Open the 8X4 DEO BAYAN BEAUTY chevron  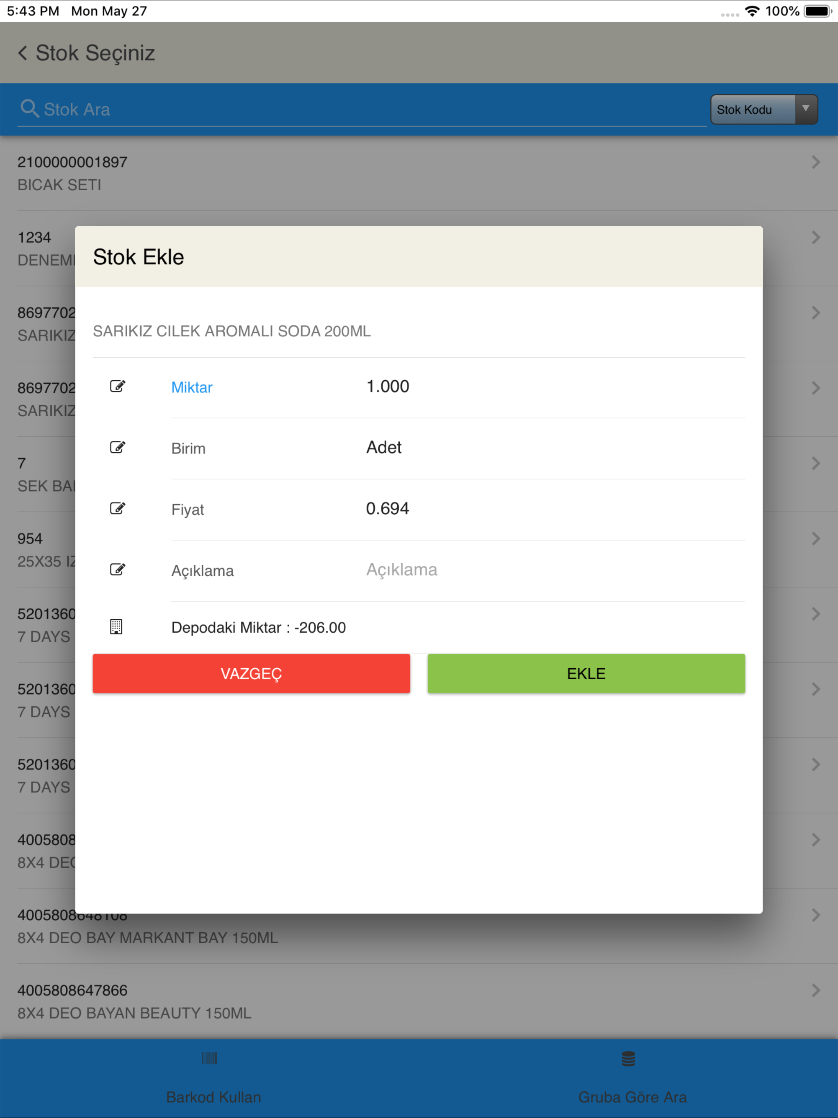(x=815, y=991)
